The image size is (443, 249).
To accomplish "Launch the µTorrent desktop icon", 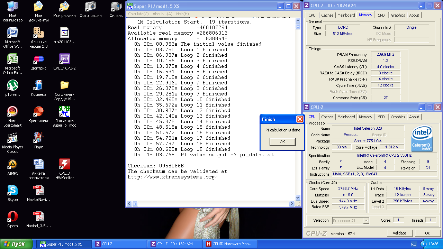I will coord(12,85).
